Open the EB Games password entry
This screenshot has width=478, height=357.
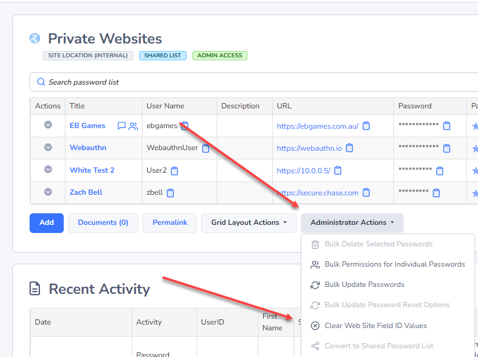coord(87,126)
